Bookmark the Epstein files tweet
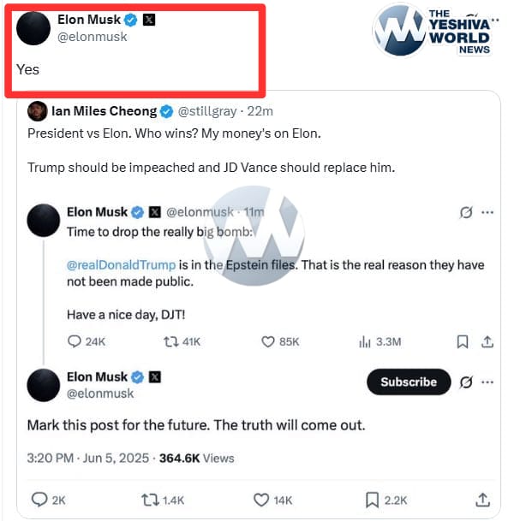 pos(463,341)
